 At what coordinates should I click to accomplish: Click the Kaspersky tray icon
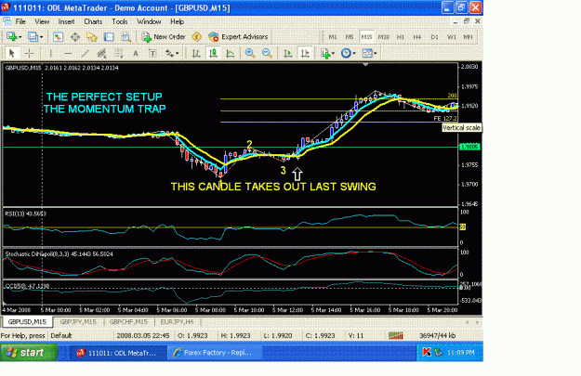(426, 352)
